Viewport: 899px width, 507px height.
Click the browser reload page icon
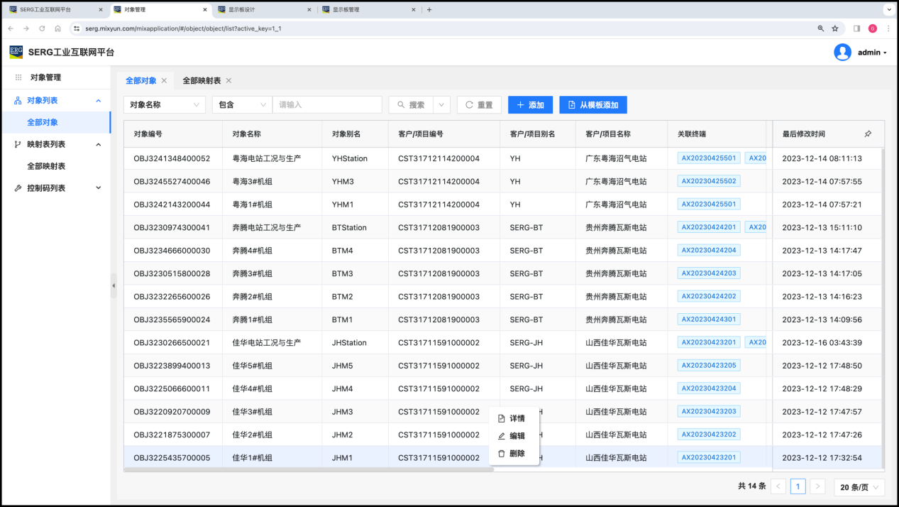[42, 28]
